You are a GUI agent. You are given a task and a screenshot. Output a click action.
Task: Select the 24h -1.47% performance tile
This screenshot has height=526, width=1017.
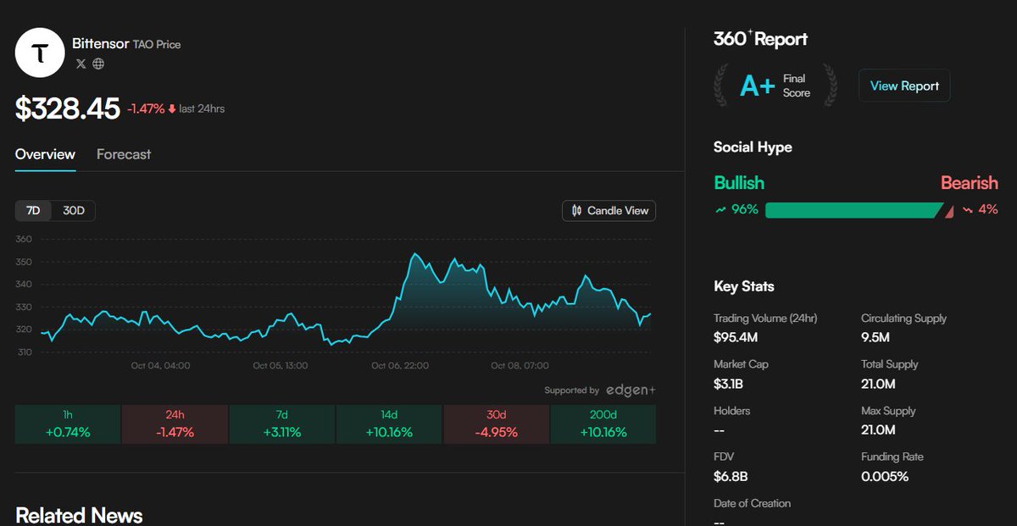(175, 424)
